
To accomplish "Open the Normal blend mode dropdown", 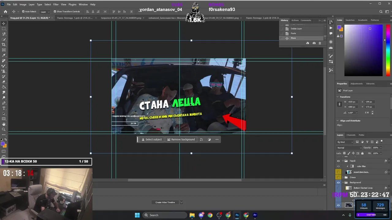I will coord(349,148).
